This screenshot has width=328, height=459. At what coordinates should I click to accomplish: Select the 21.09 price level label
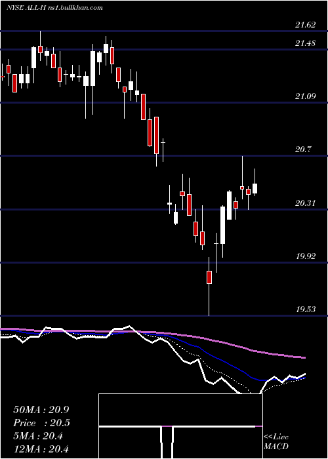pyautogui.click(x=306, y=96)
